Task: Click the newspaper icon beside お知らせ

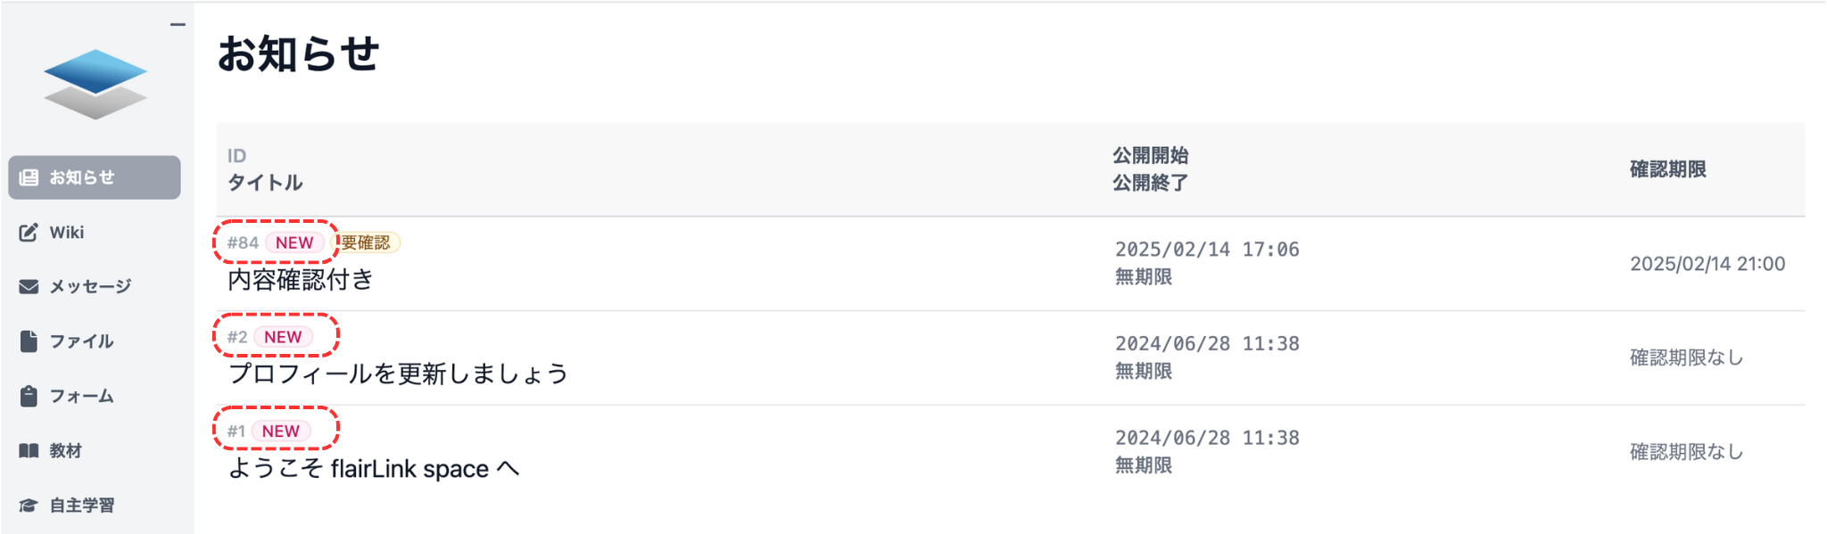Action: (x=29, y=177)
